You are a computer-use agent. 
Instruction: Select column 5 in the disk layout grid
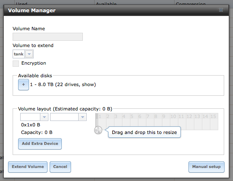pyautogui.click(x=134, y=122)
